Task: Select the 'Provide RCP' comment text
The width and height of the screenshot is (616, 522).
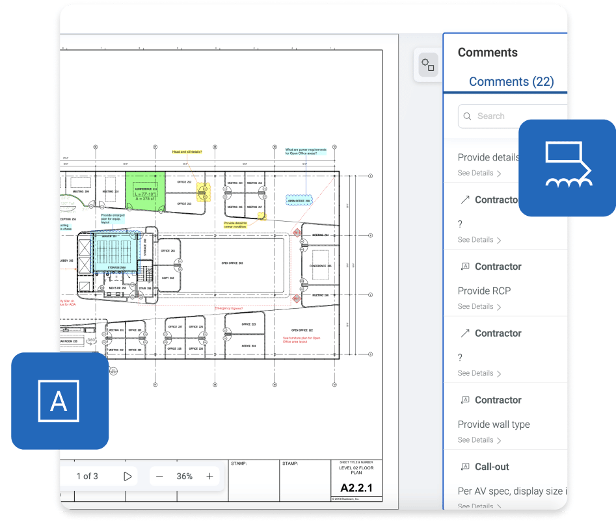Action: [x=484, y=291]
